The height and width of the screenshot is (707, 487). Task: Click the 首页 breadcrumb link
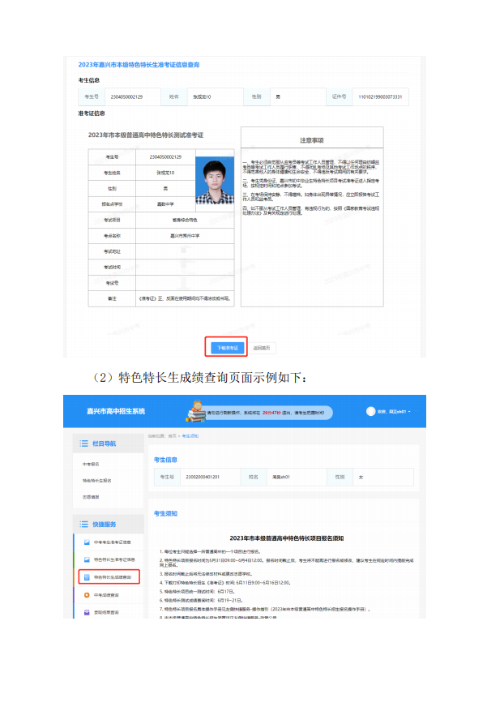(172, 436)
